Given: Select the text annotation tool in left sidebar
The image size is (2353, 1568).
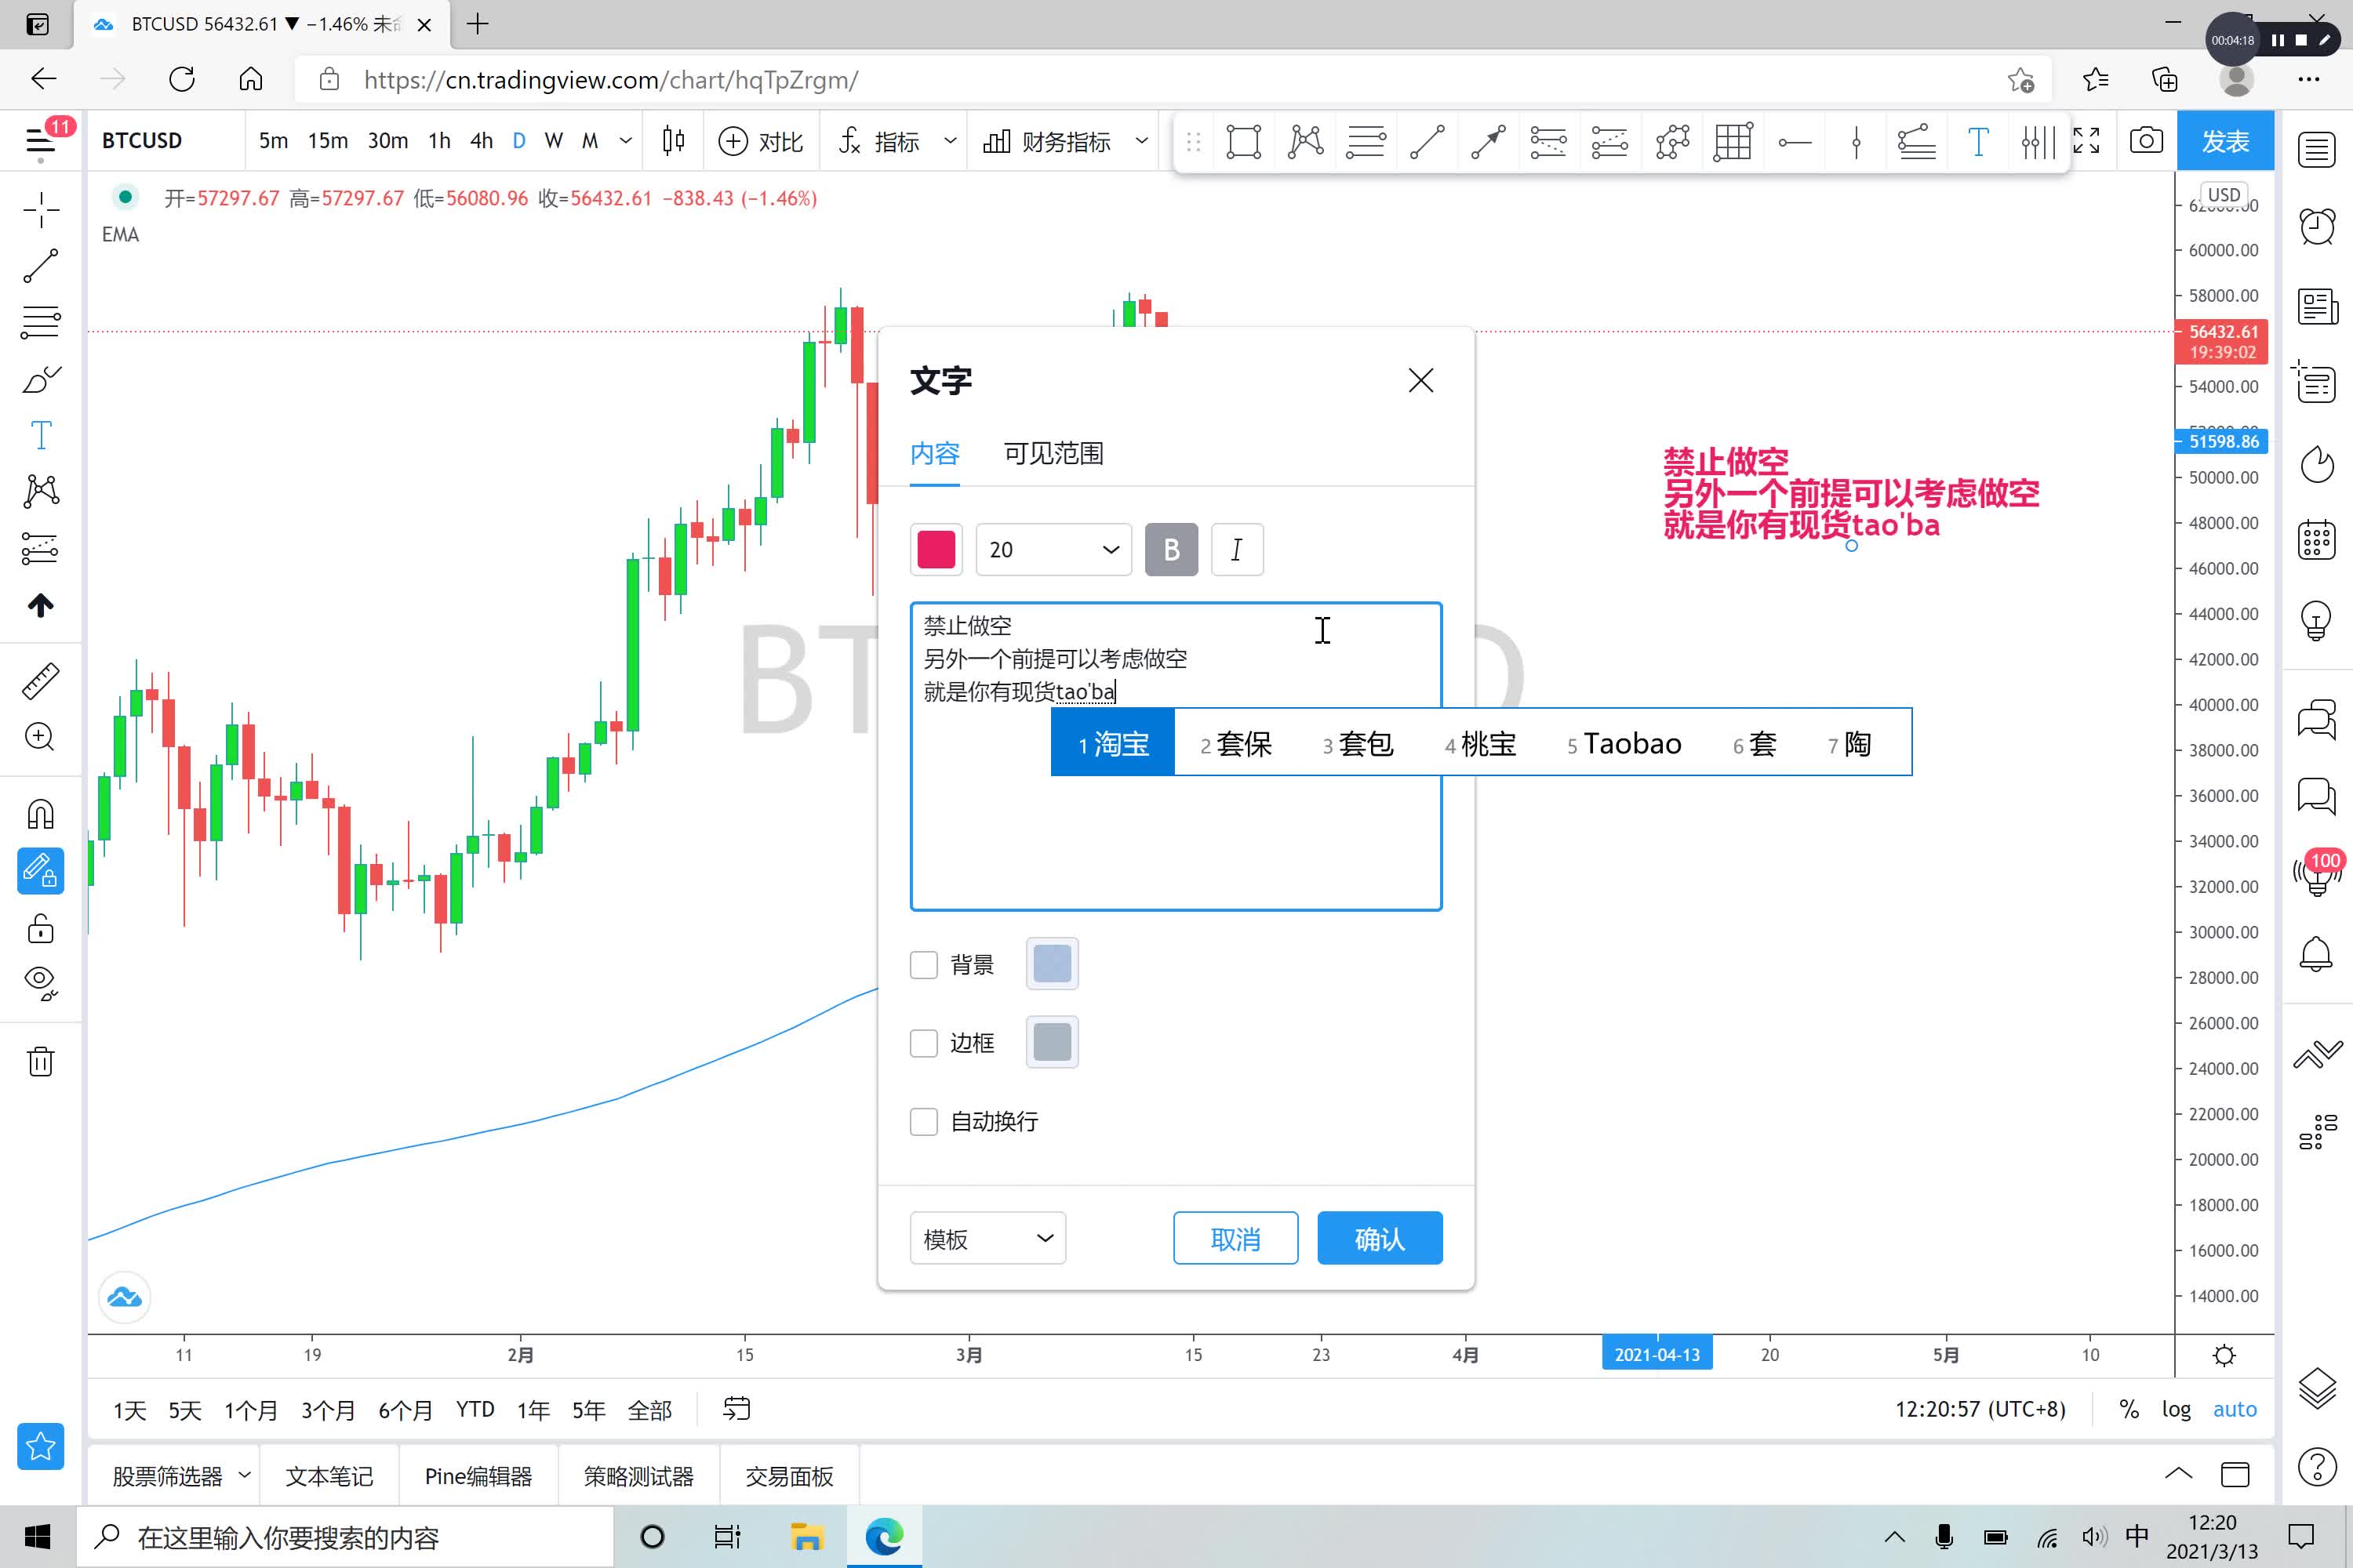Looking at the screenshot, I should (40, 435).
